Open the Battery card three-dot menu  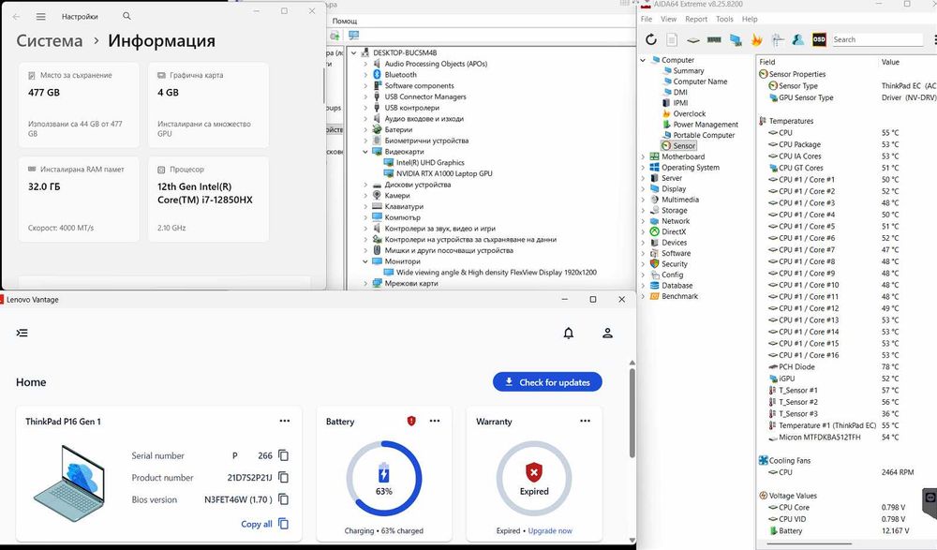pos(435,421)
